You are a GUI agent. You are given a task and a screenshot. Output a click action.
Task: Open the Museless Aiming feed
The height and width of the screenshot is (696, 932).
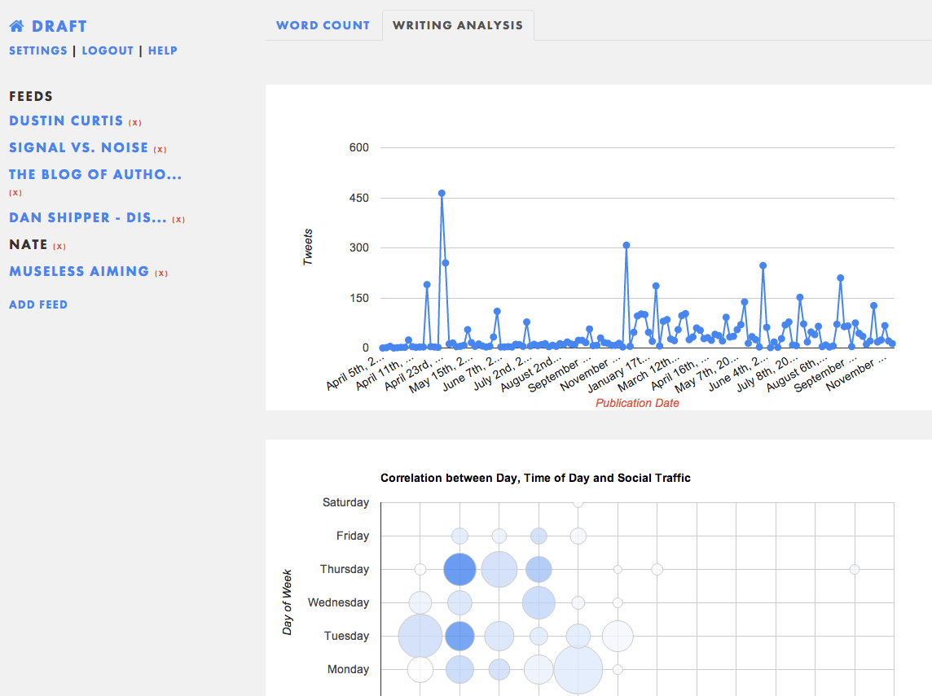pyautogui.click(x=79, y=271)
